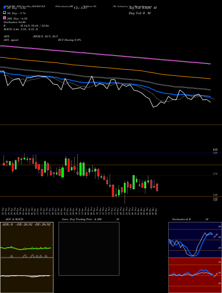Click the white 50 Day legend swatch
The height and width of the screenshot is (293, 222).
coord(5,13)
